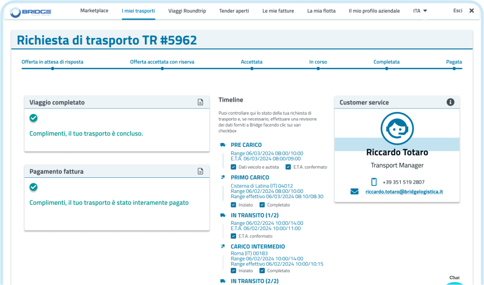
Task: Open the Marketplace menu item
Action: pyautogui.click(x=94, y=11)
